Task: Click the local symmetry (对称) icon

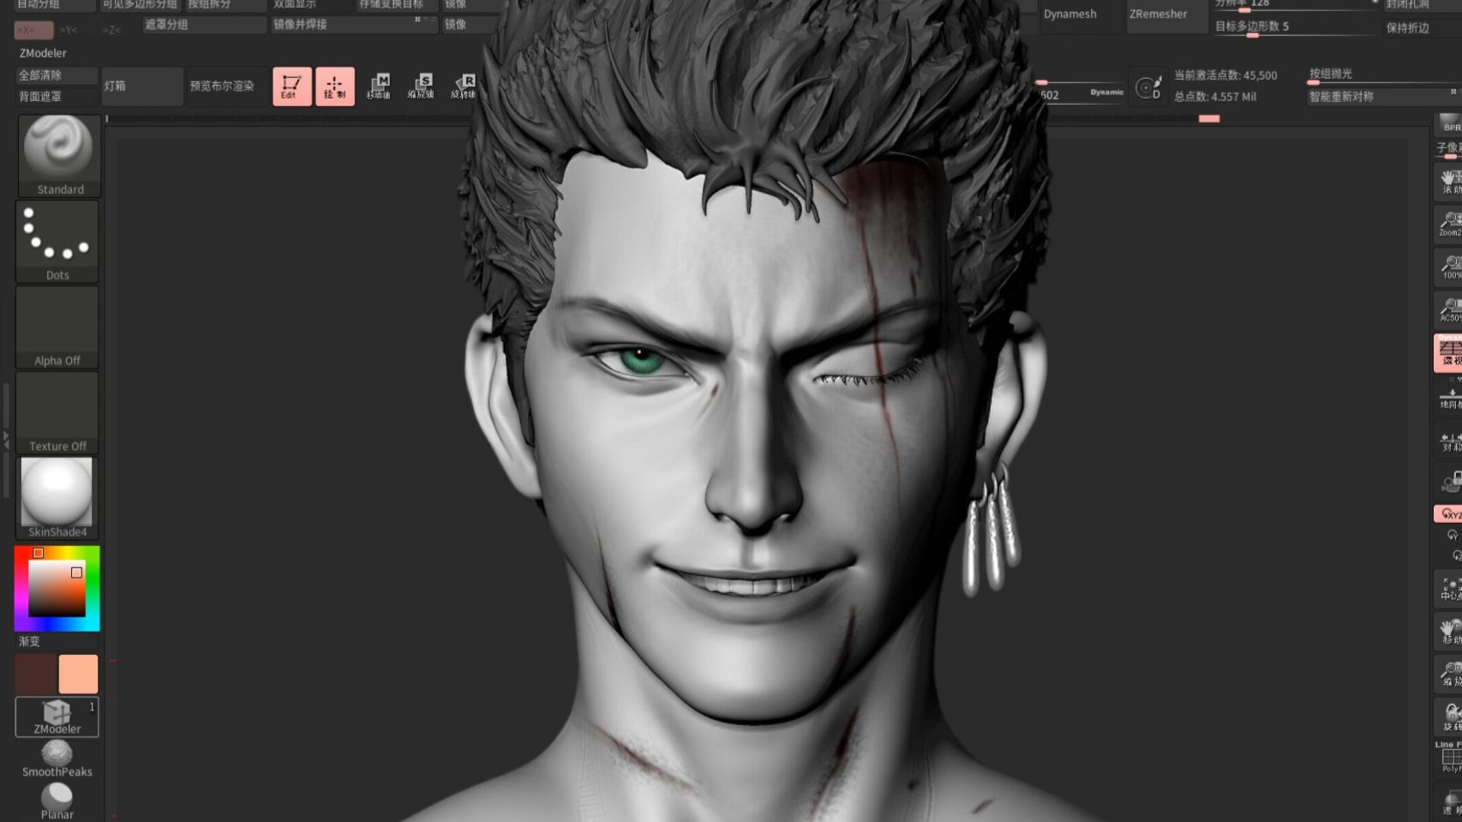Action: pyautogui.click(x=1450, y=441)
